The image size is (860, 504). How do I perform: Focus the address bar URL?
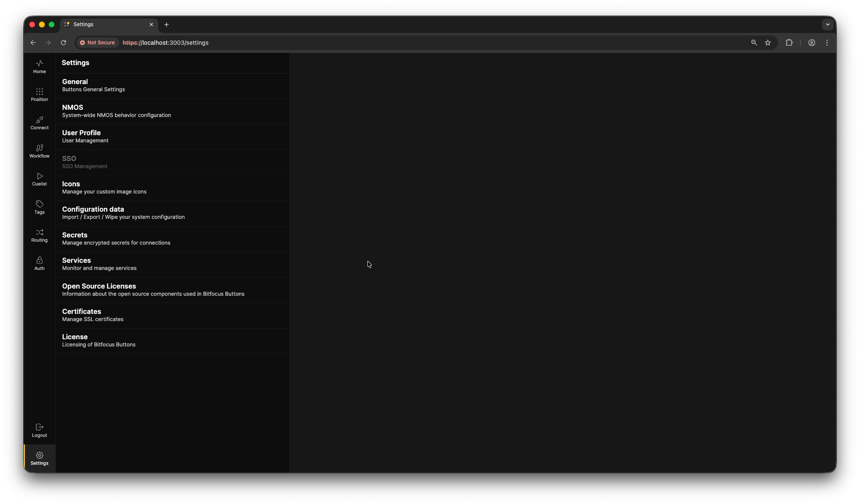tap(165, 43)
